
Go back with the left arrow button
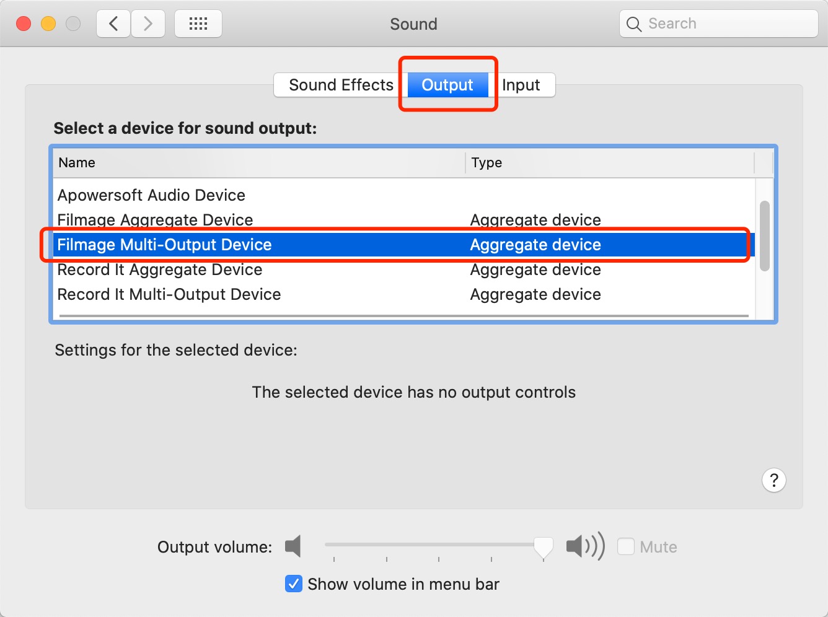[113, 24]
